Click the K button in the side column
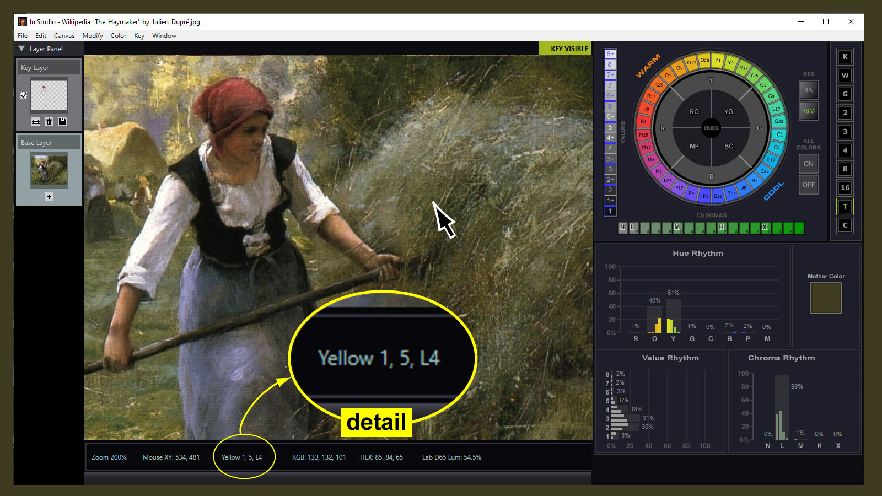 pos(845,57)
